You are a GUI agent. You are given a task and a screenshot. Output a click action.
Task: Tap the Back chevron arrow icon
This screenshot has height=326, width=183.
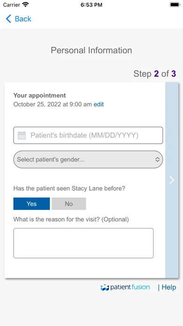[8, 19]
